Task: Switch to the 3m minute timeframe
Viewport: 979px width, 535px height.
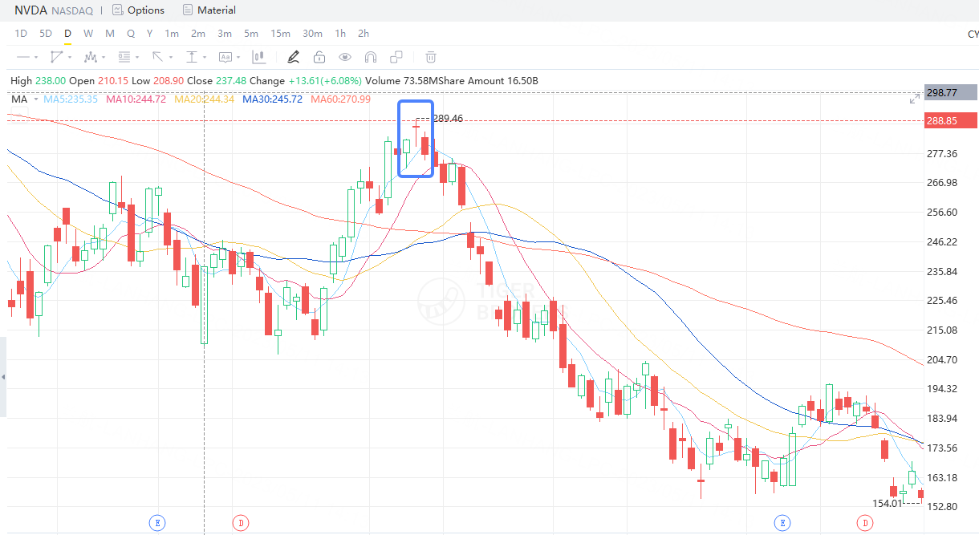Action: coord(225,34)
